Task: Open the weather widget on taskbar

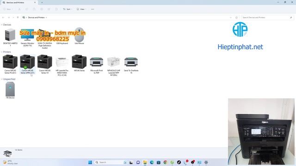Action: pos(10,162)
